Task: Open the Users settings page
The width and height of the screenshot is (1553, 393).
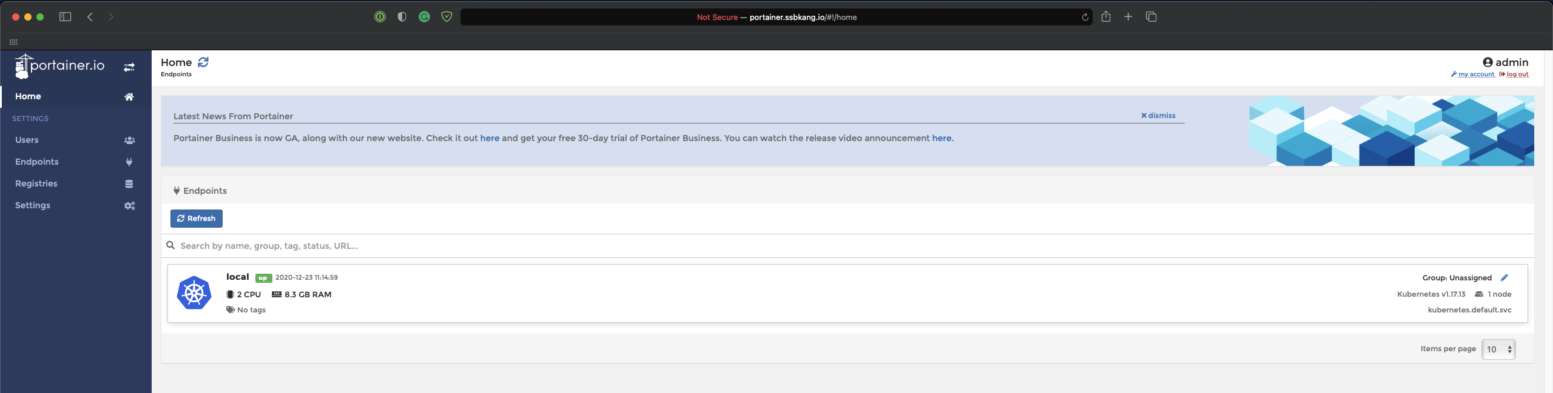Action: click(x=27, y=140)
